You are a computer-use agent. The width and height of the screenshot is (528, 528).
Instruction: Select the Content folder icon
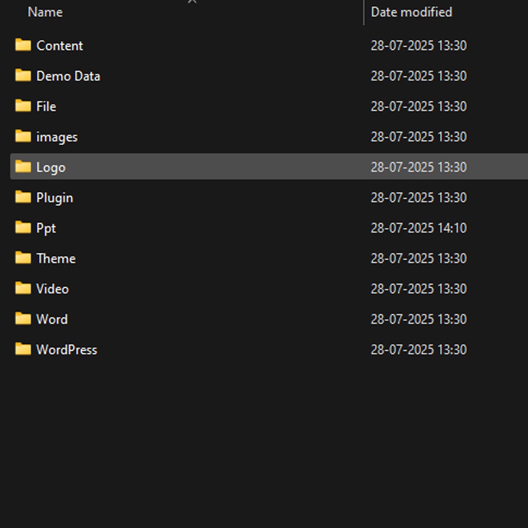pyautogui.click(x=23, y=45)
